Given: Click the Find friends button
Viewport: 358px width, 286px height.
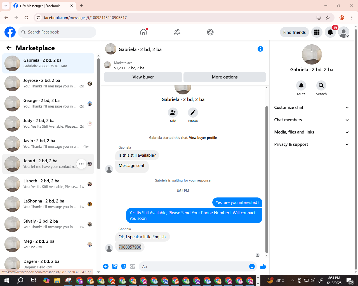Looking at the screenshot, I should tap(295, 32).
